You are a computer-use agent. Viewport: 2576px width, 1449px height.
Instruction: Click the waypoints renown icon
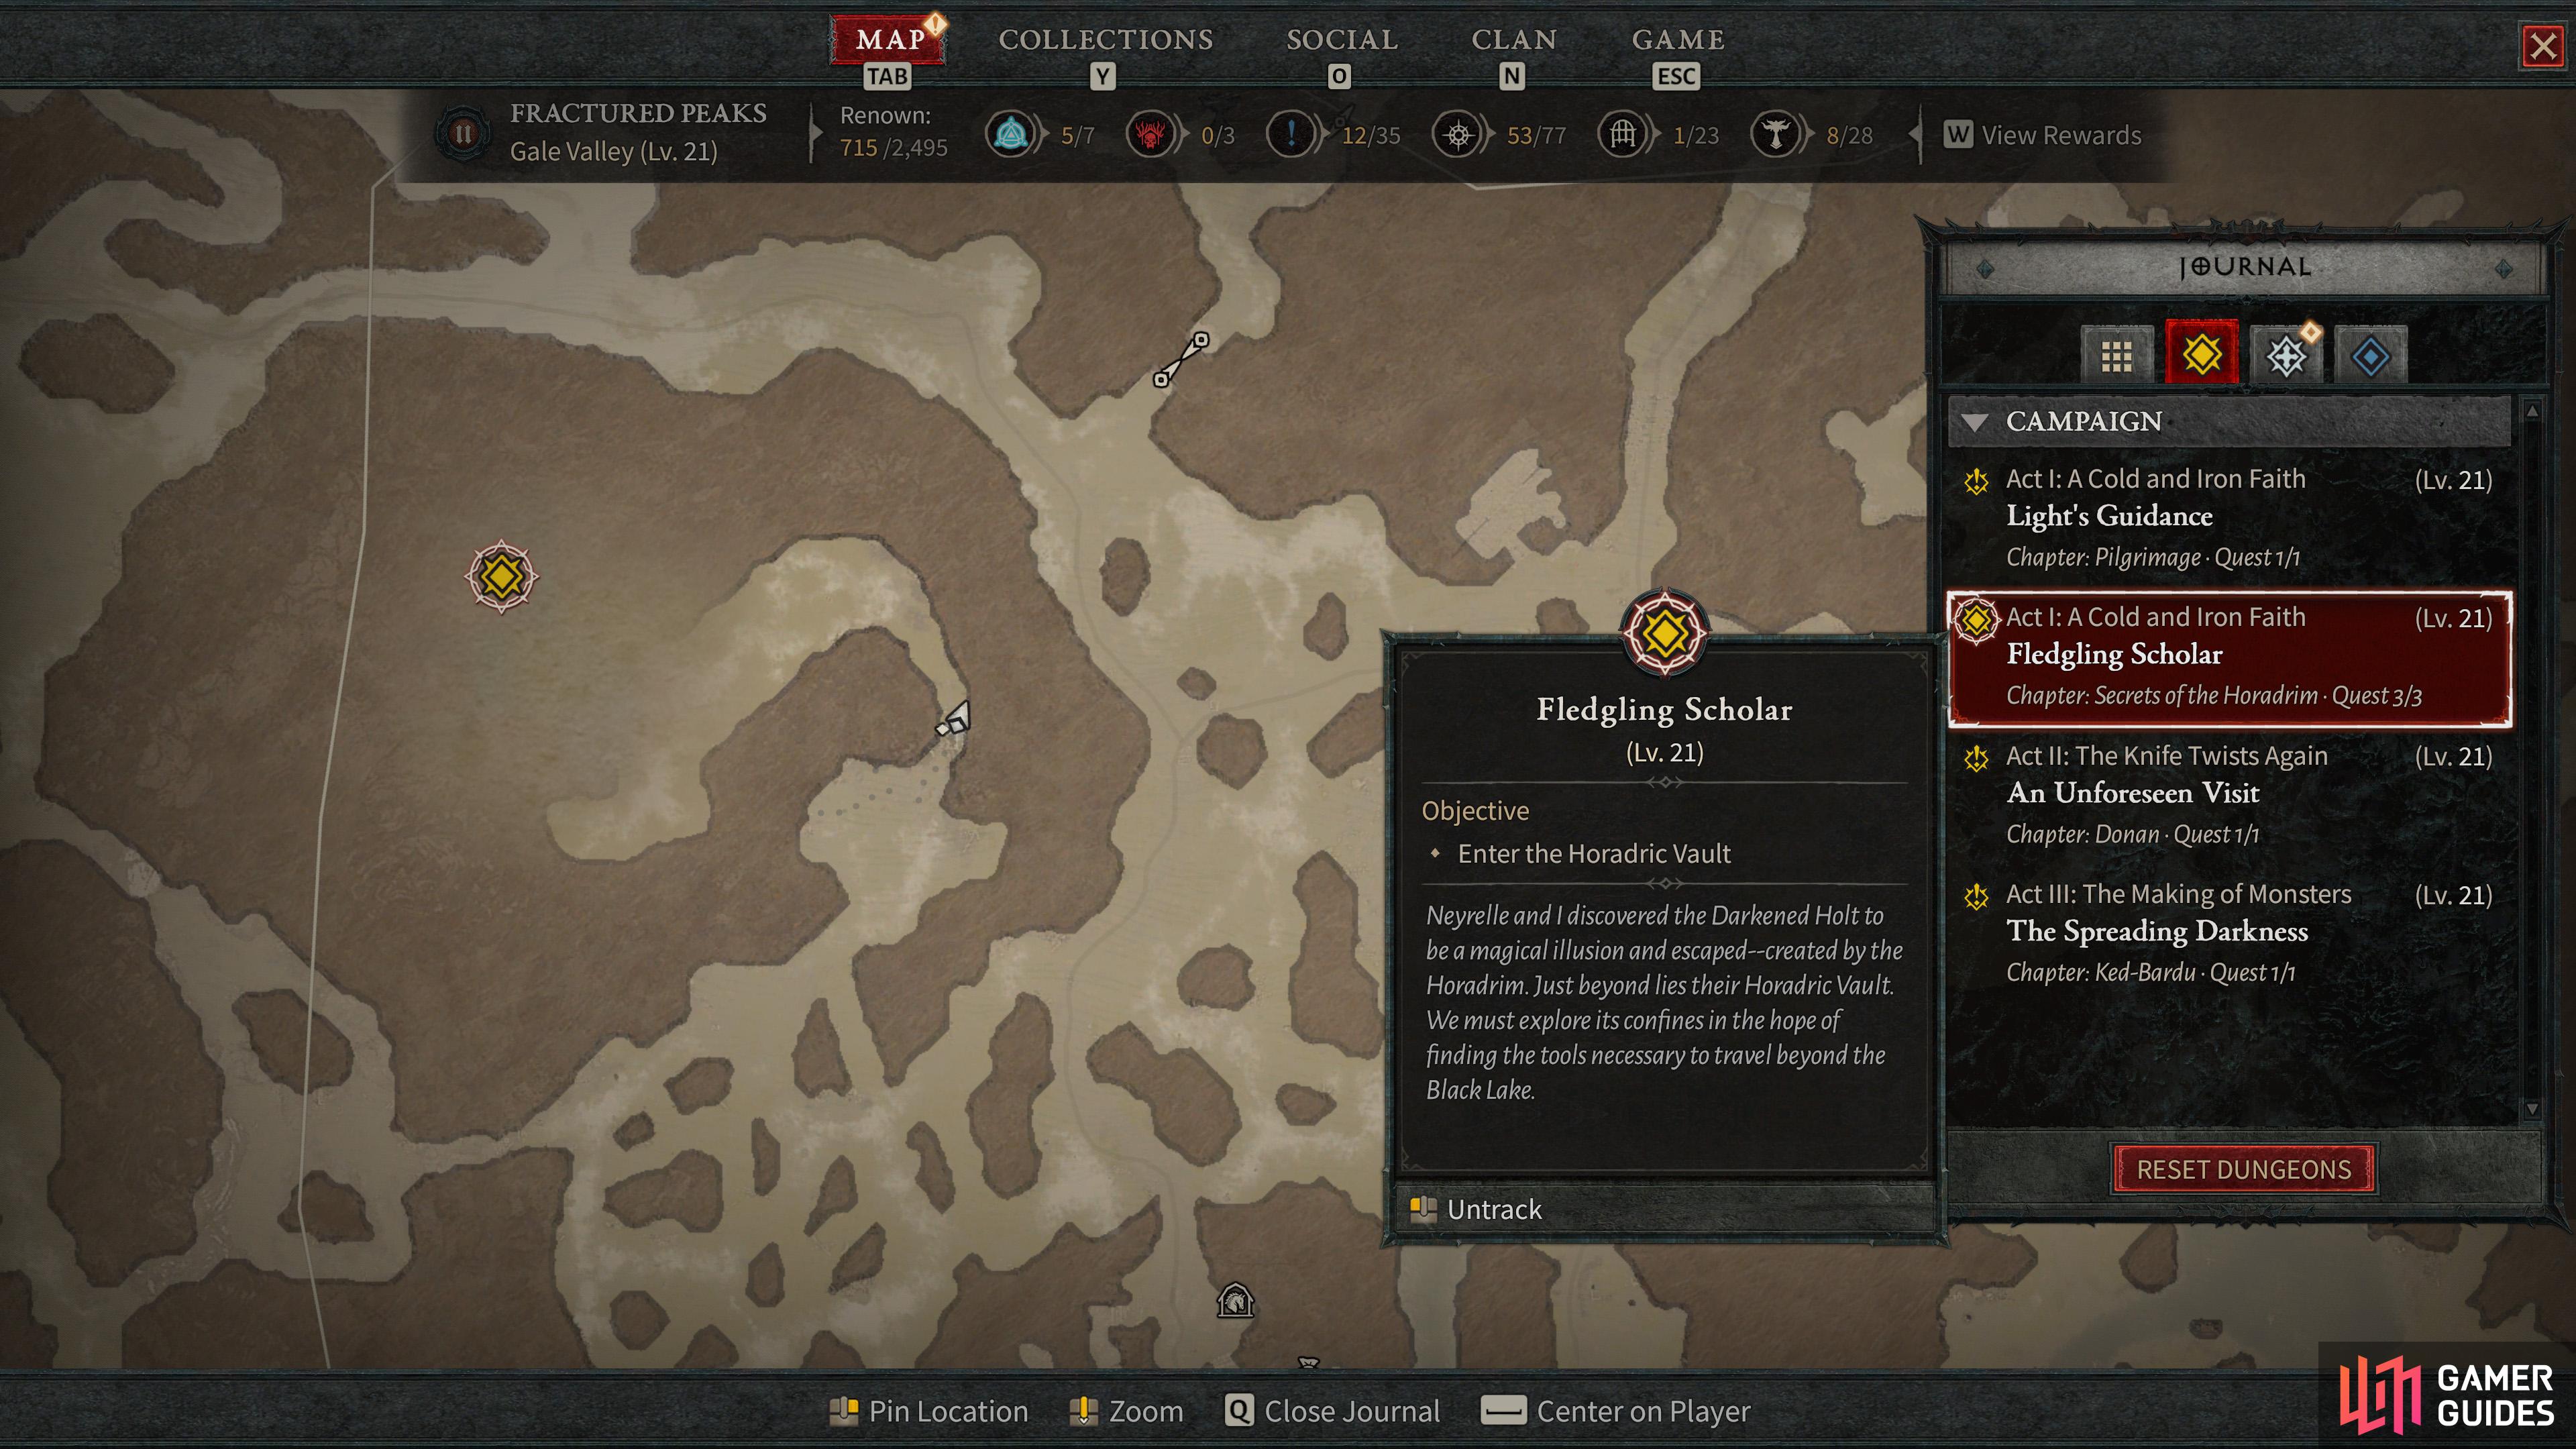pos(1011,134)
